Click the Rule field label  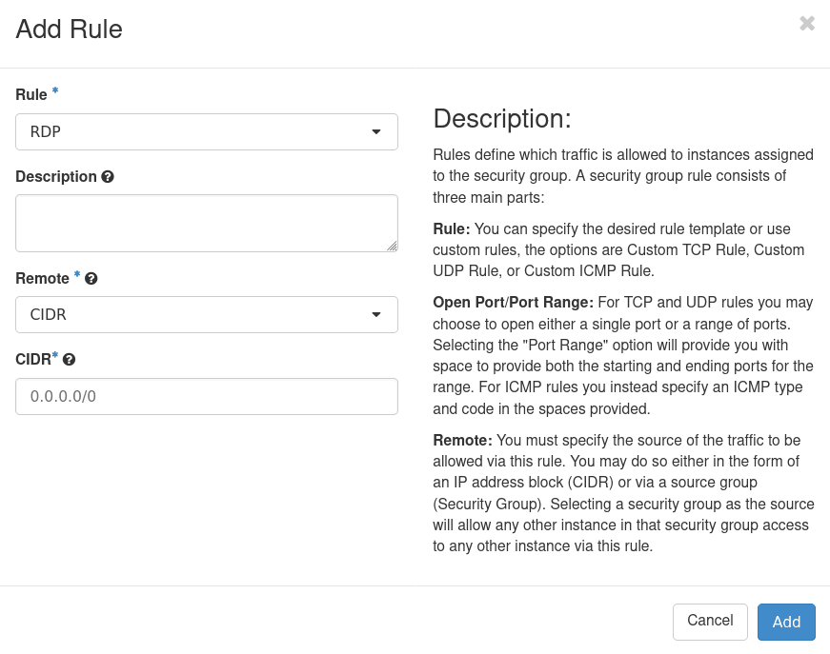(31, 94)
